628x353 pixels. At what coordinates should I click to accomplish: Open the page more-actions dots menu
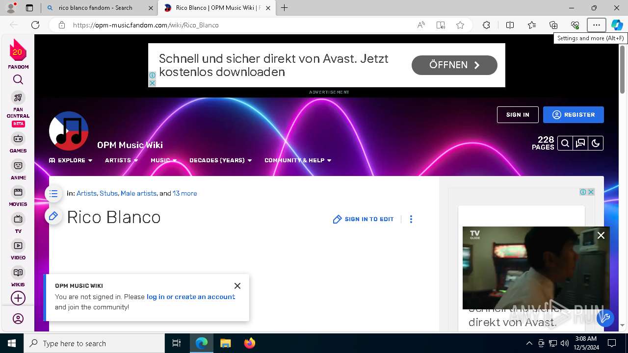click(x=411, y=219)
